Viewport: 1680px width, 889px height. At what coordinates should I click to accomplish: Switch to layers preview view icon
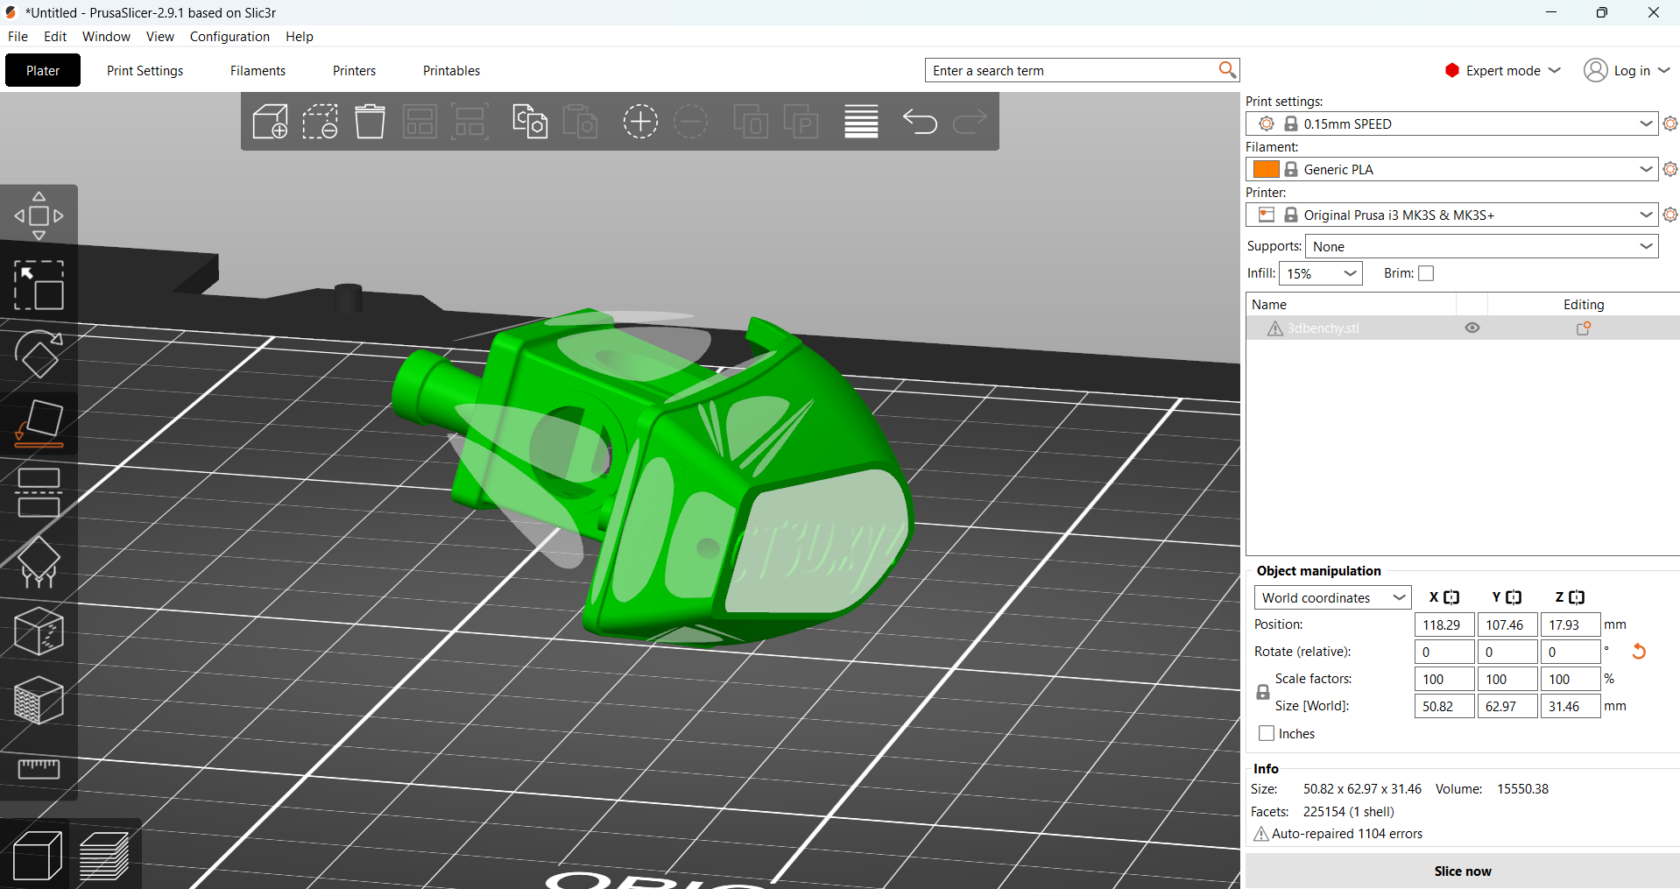(104, 855)
